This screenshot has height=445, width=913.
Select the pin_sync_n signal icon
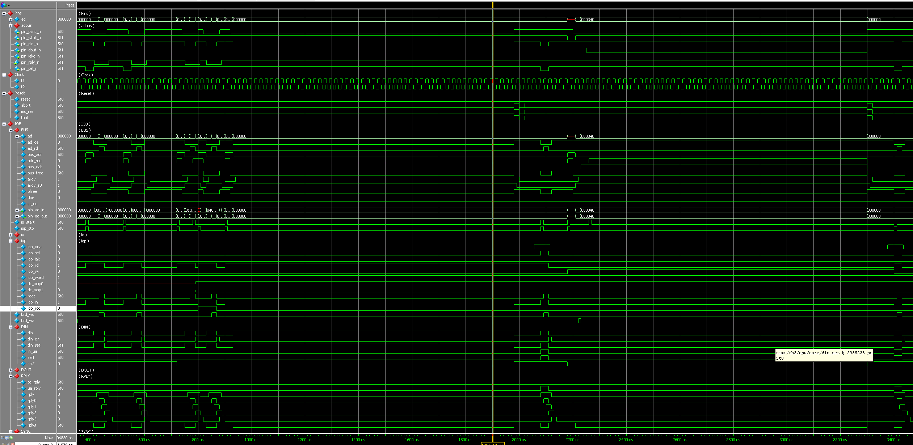pyautogui.click(x=17, y=32)
